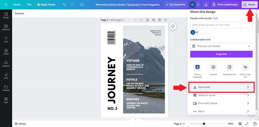Image resolution: width=259 pixels, height=127 pixels.
Task: Click the Add people, groups input field
Action: coord(221,25)
